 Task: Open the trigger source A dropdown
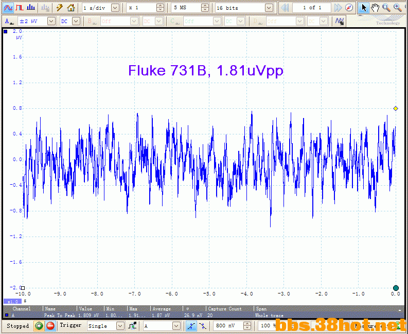pos(176,326)
